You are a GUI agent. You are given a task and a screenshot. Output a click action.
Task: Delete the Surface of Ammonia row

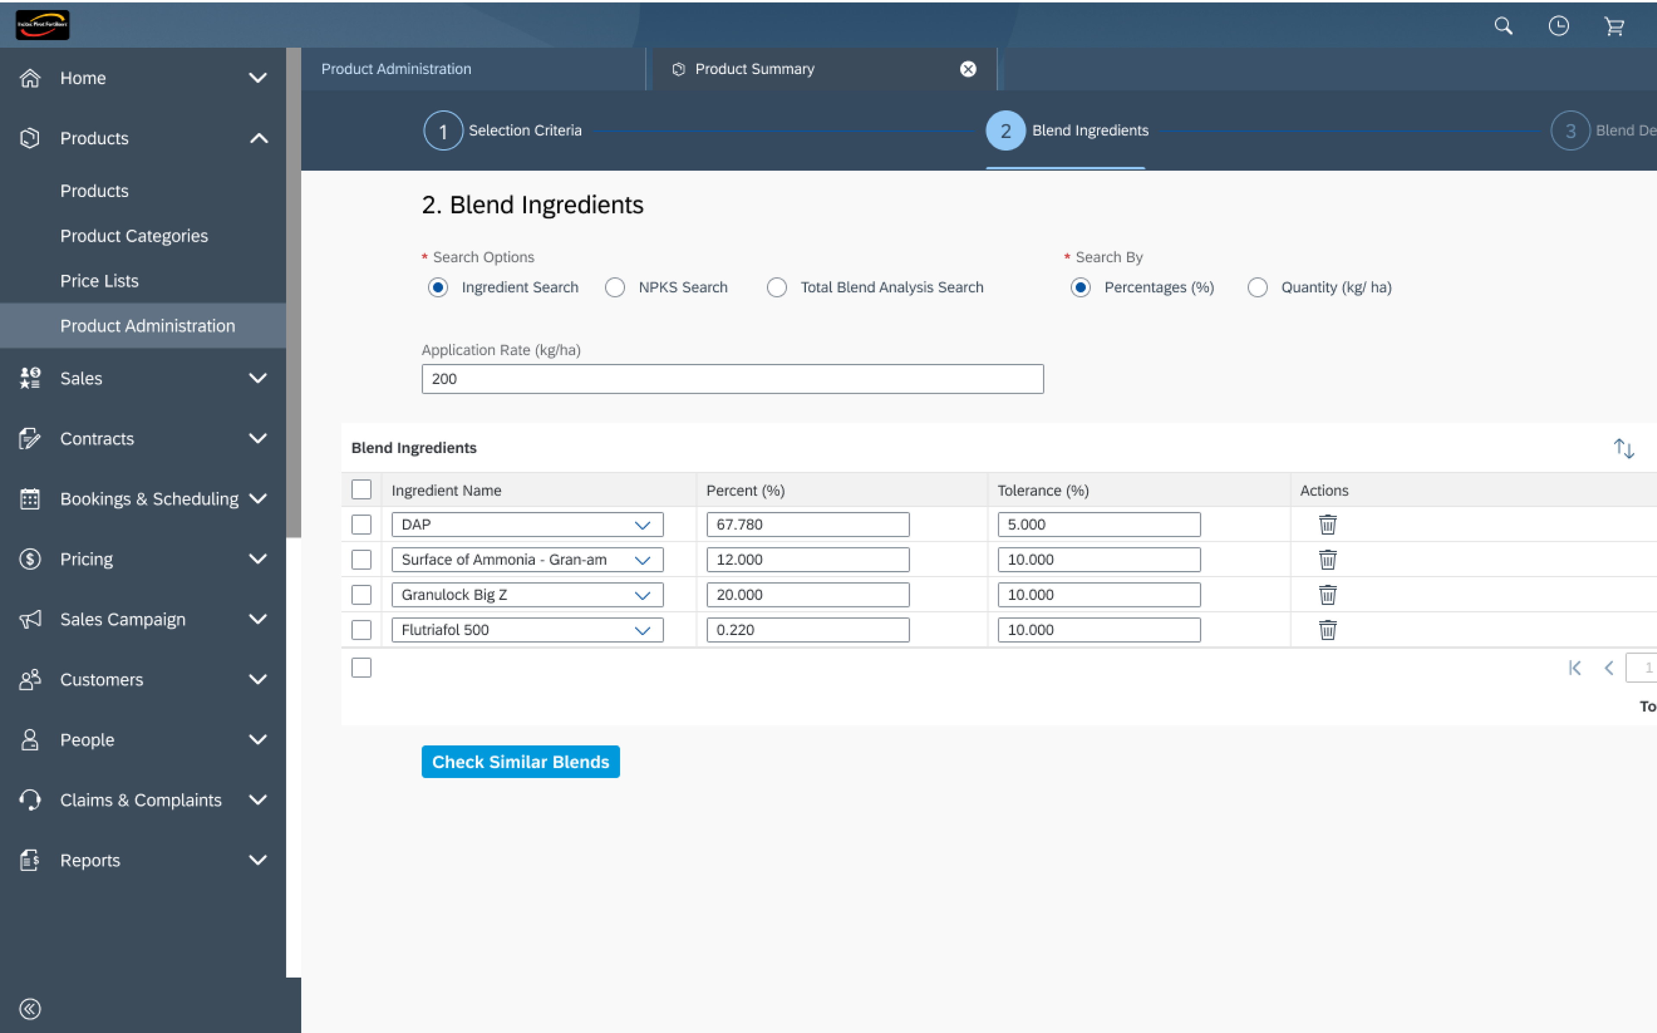(x=1327, y=560)
